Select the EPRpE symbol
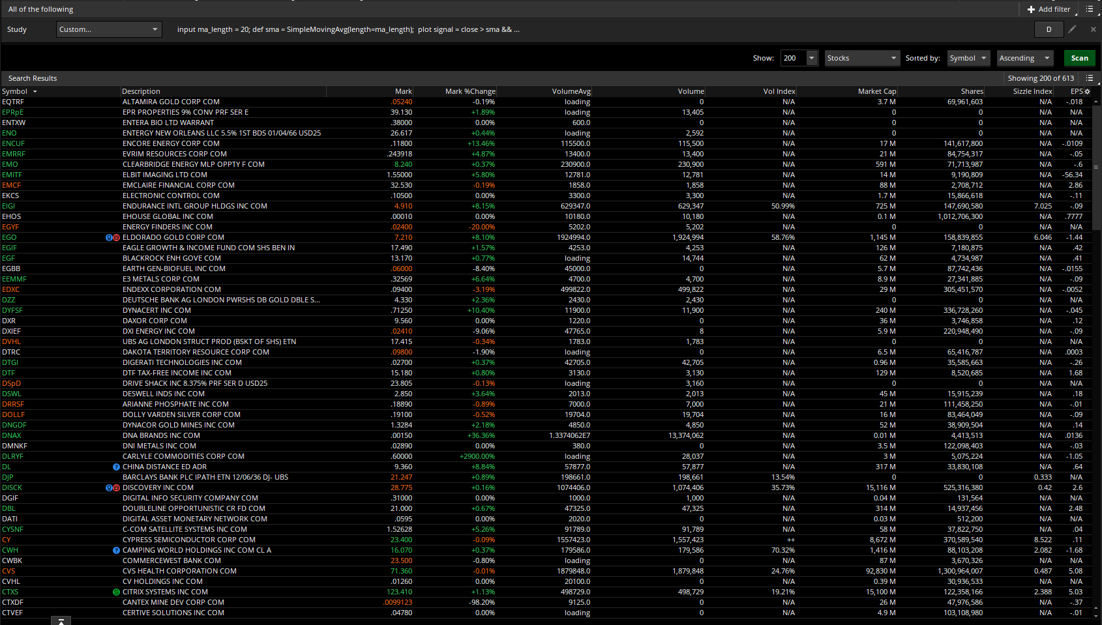The image size is (1102, 625). point(12,113)
